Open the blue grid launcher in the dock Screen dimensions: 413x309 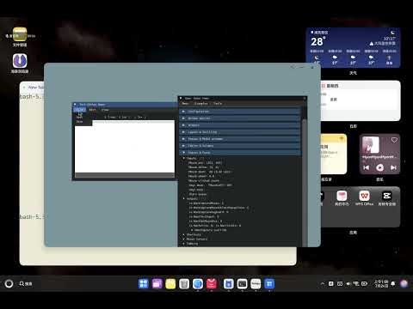pyautogui.click(x=143, y=284)
